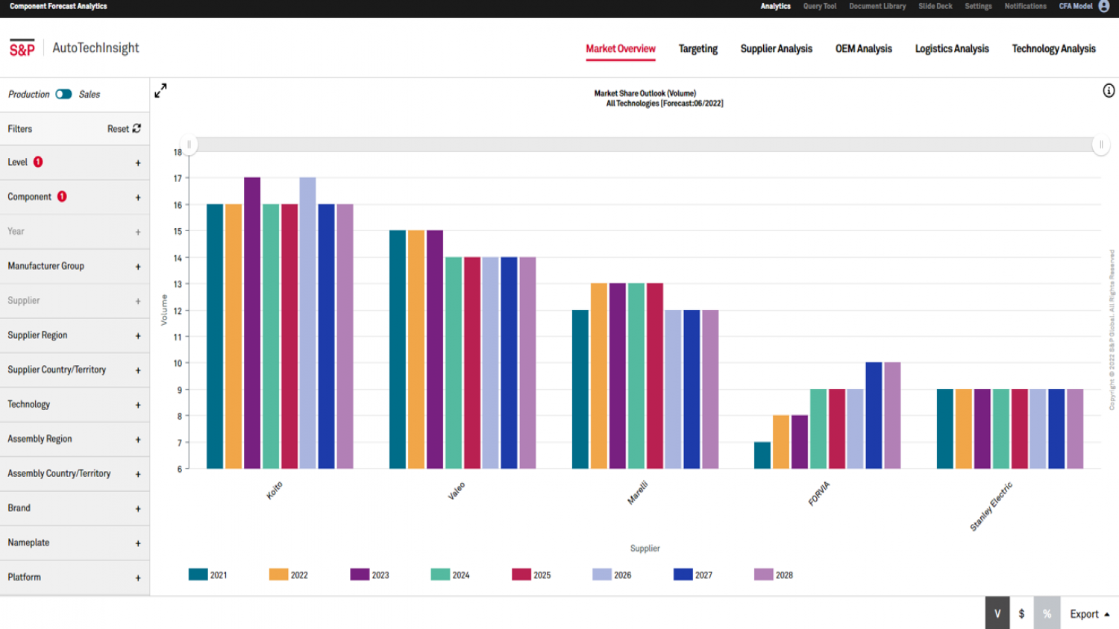The height and width of the screenshot is (629, 1119).
Task: Click Koito's 2023 purple bar
Action: [252, 322]
